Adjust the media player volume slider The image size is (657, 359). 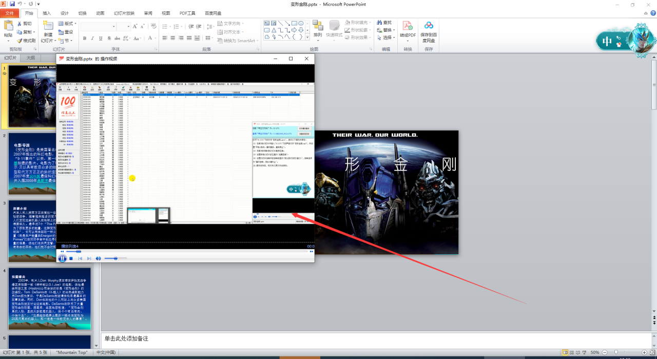[x=115, y=258]
